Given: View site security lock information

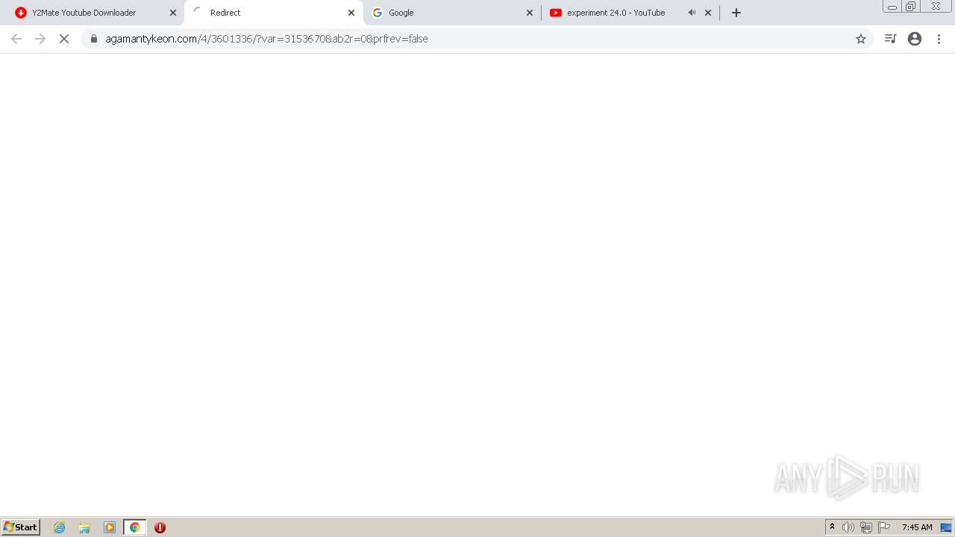Looking at the screenshot, I should [x=94, y=39].
